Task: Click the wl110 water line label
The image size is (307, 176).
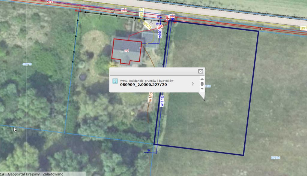Action: 162,101
